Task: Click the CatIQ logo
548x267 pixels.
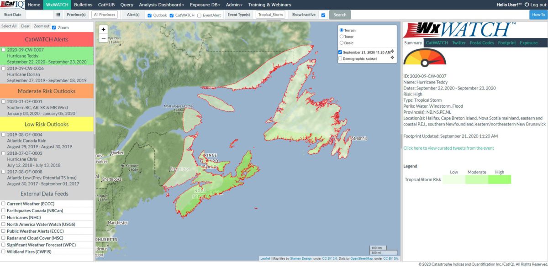Action: coord(13,5)
